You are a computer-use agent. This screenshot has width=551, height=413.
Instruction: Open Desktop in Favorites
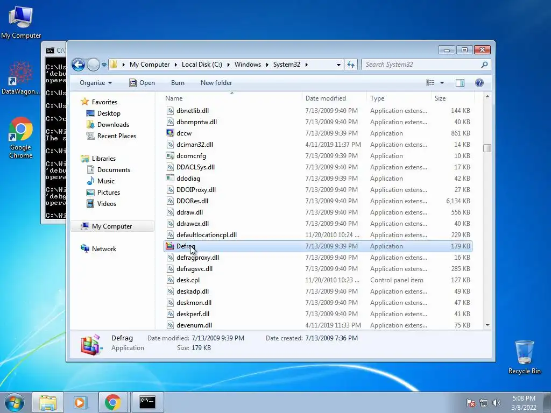pyautogui.click(x=109, y=113)
